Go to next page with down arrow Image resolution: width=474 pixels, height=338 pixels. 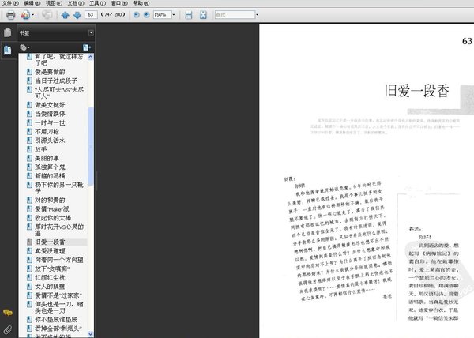77,15
